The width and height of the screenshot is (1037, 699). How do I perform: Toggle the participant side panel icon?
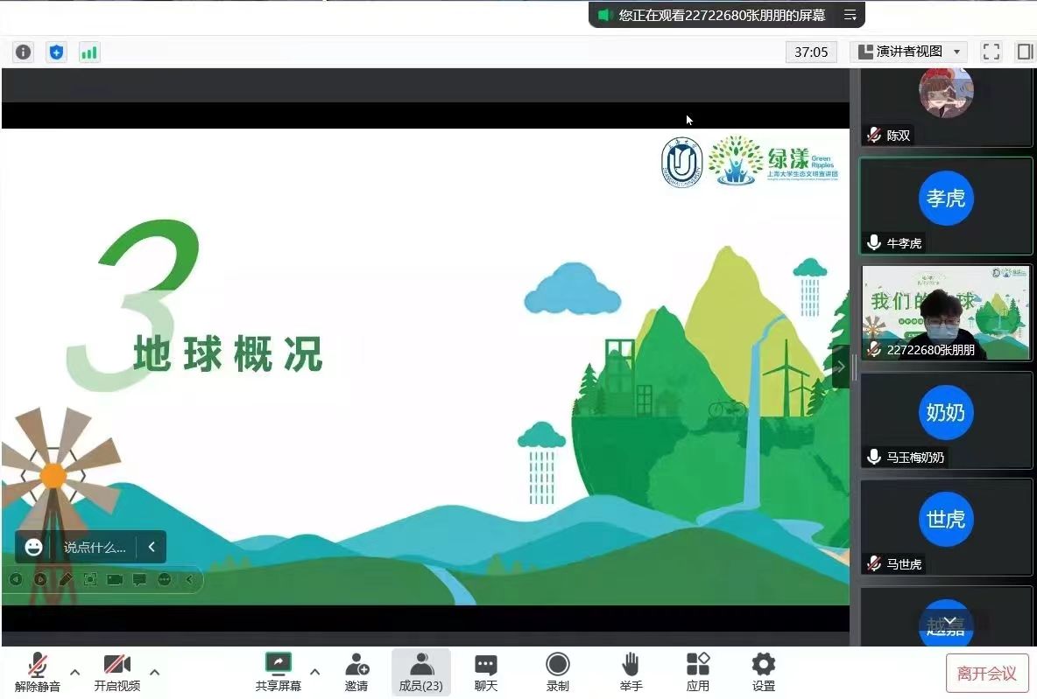1024,52
